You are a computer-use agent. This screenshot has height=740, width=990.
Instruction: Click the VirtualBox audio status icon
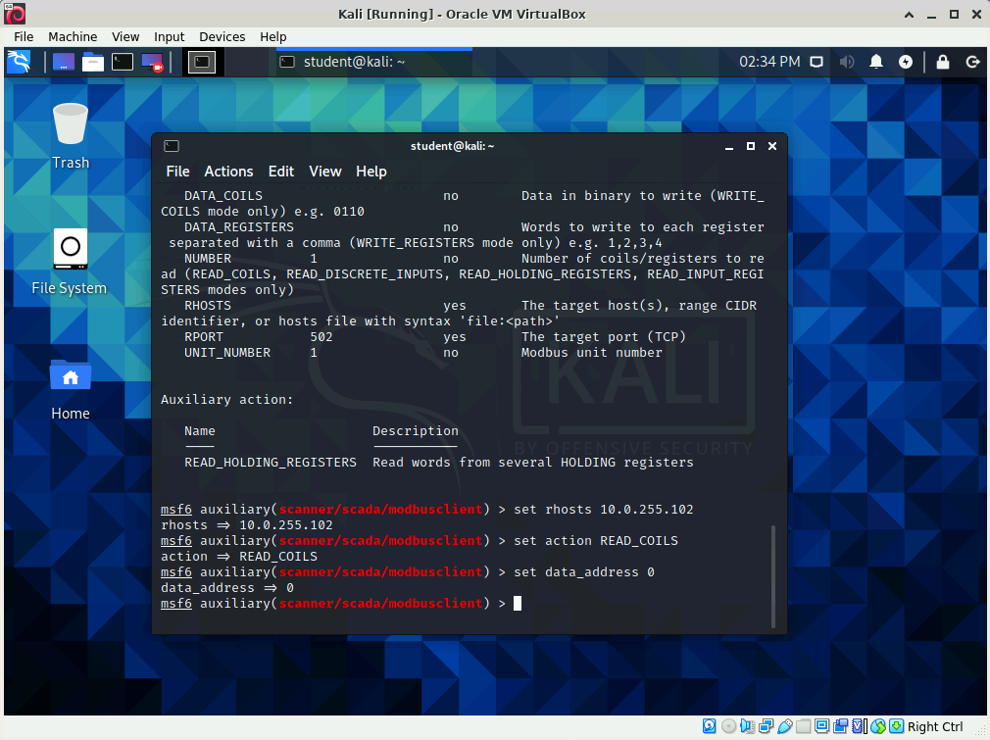click(x=747, y=726)
